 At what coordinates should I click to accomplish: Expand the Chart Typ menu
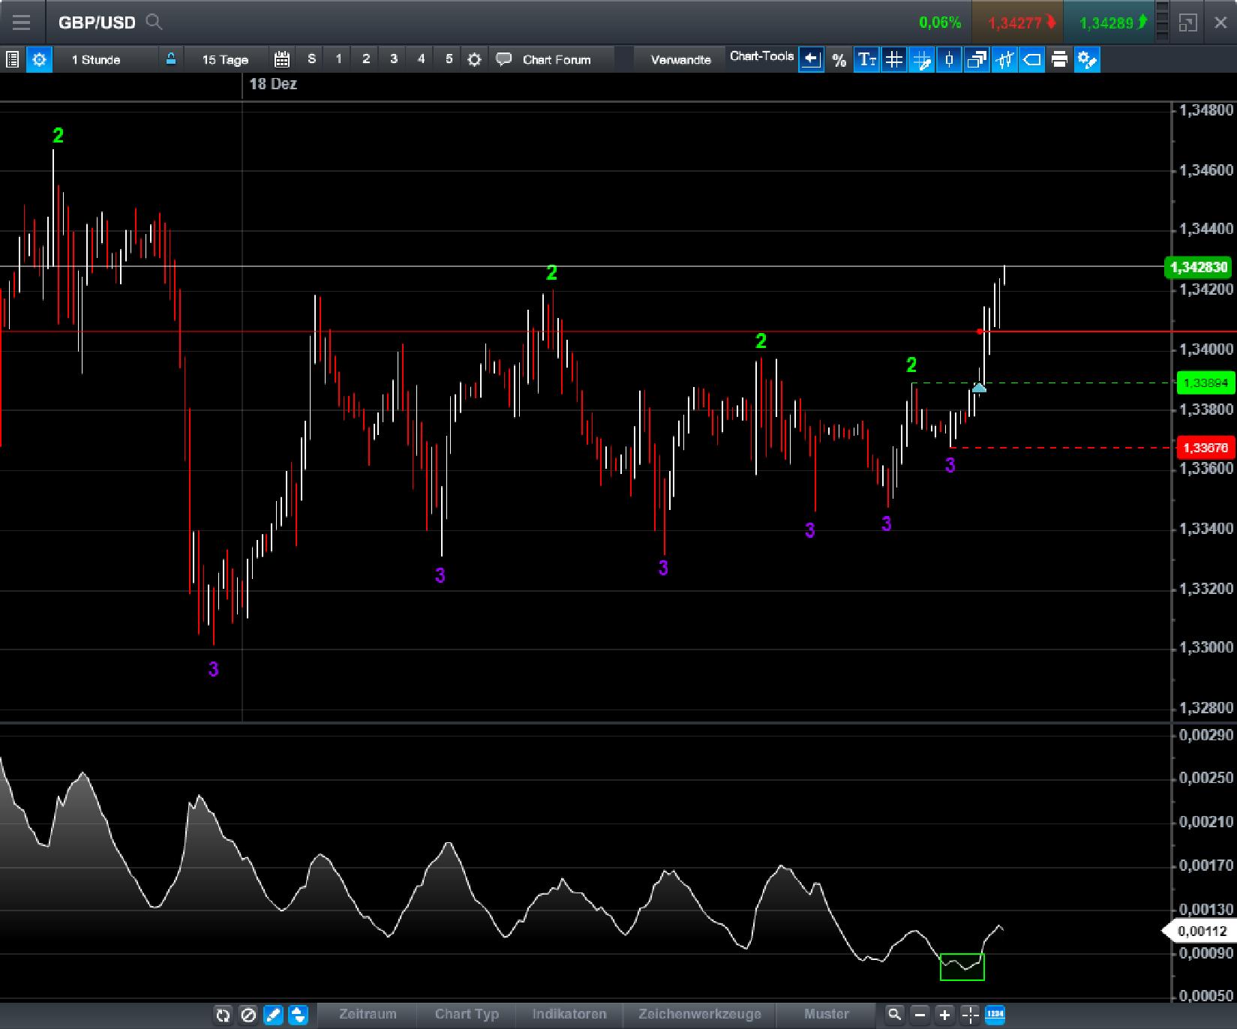pyautogui.click(x=467, y=1014)
